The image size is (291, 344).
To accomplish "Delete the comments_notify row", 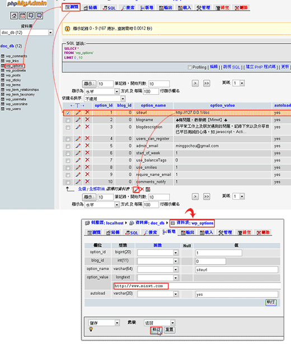I will click(x=87, y=182).
